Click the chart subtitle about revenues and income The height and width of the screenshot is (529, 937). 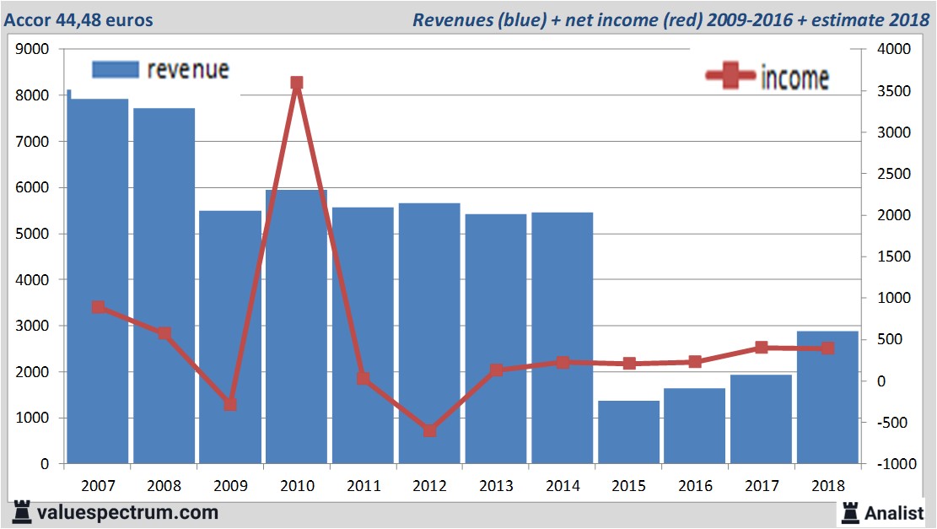tap(670, 19)
